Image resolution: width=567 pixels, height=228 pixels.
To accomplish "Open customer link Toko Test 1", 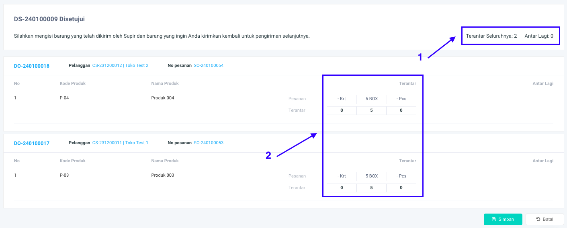I will [120, 143].
